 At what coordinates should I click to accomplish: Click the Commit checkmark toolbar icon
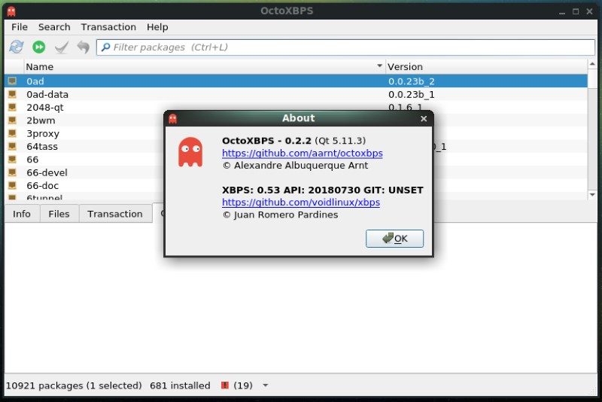pos(61,47)
